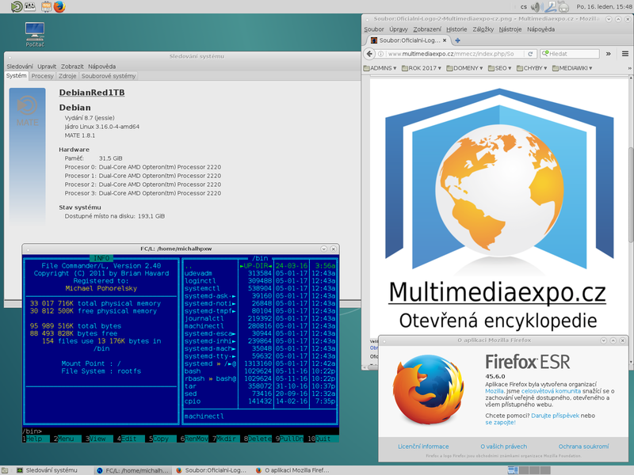Screen dimensions: 634x475
Task: Click the volume icon in the system tray
Action: pyautogui.click(x=537, y=6)
